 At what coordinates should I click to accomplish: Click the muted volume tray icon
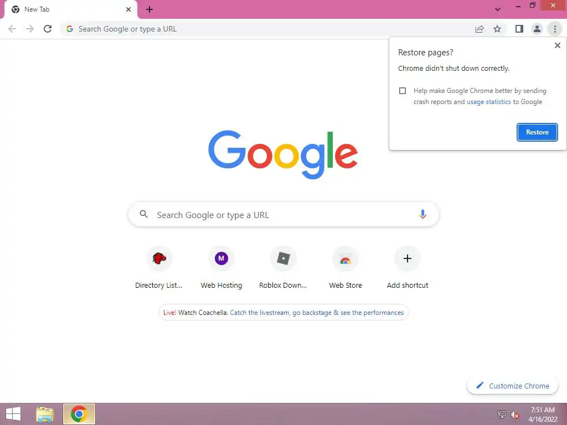(x=514, y=415)
